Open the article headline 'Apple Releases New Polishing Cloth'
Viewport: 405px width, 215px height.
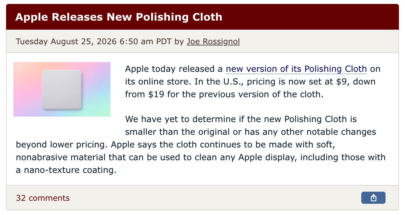[119, 17]
